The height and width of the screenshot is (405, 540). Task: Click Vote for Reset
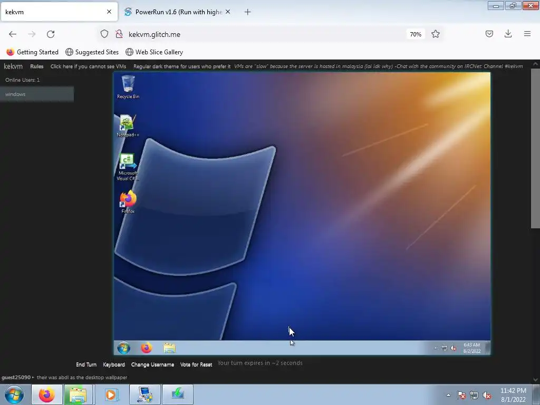(196, 364)
